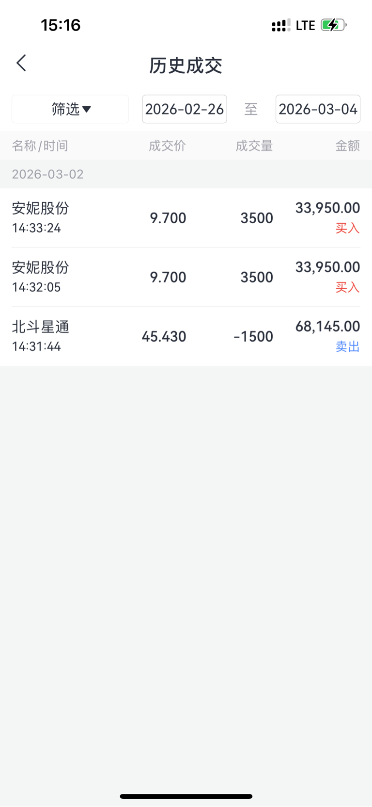Screen dimensions: 372x807
Task: Tap the start date field 2026-02-26
Action: tap(185, 109)
